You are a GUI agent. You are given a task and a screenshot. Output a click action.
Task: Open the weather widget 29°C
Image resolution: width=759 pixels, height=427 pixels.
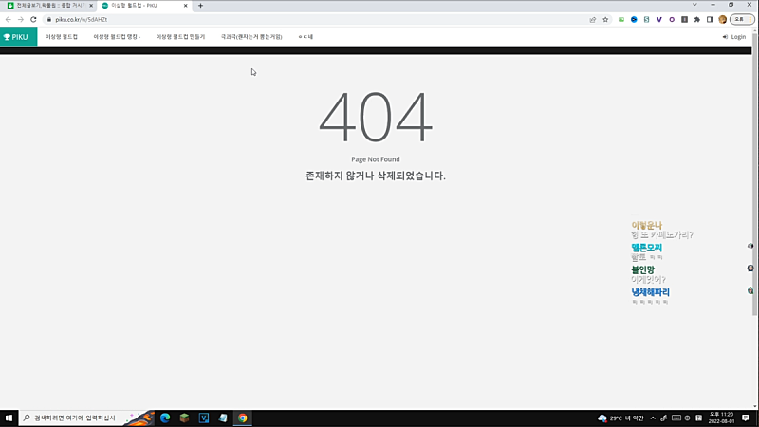click(621, 418)
